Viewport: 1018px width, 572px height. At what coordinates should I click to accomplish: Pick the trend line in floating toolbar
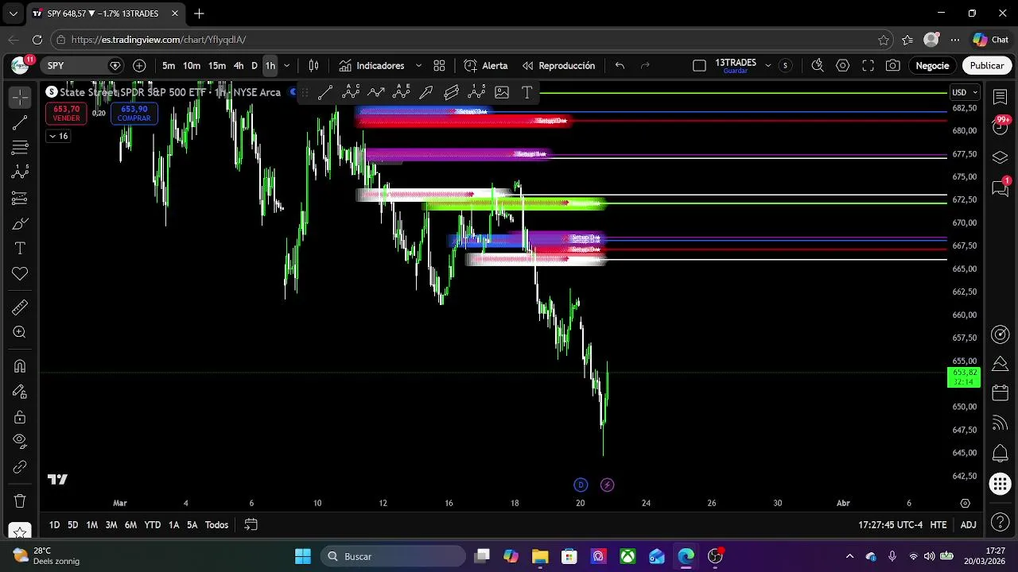325,92
